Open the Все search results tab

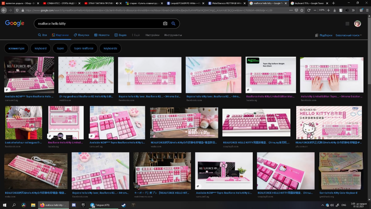tap(42, 35)
